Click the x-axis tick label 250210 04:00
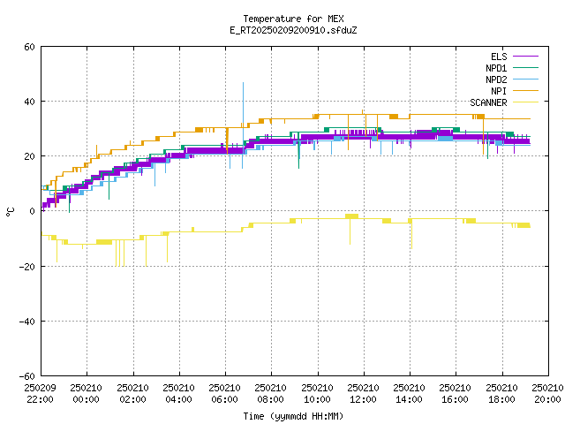The width and height of the screenshot is (565, 424). click(x=178, y=394)
